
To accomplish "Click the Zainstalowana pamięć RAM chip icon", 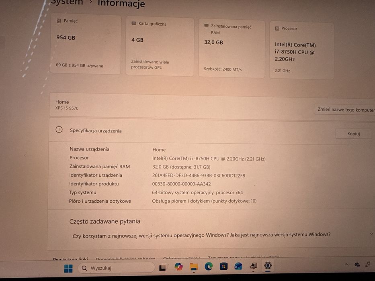I will click(206, 26).
